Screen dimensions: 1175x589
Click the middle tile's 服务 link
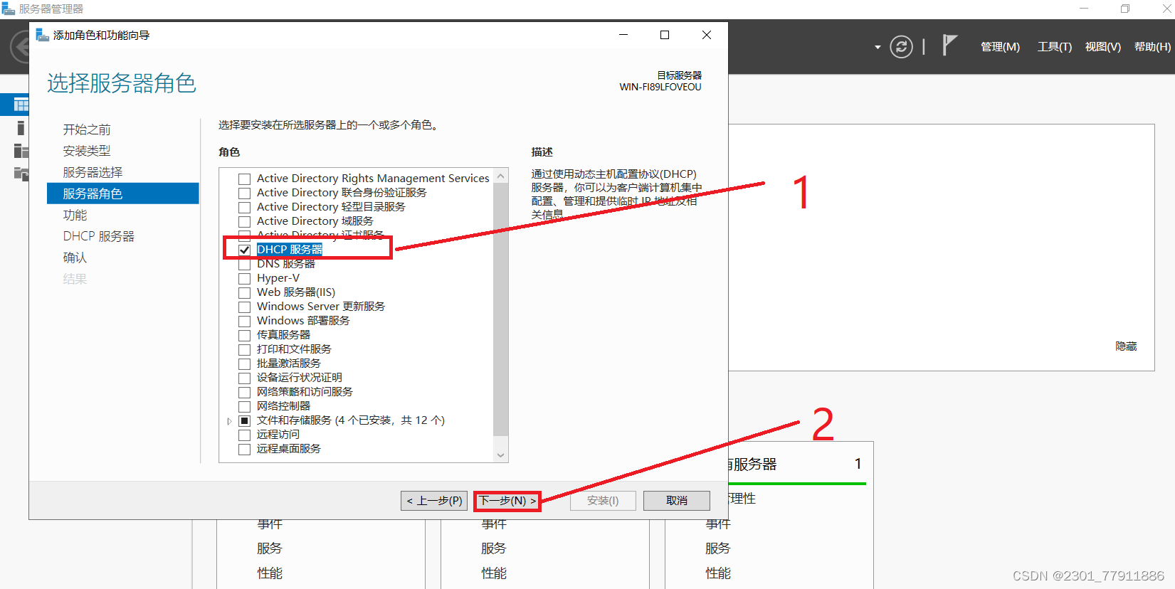click(493, 548)
